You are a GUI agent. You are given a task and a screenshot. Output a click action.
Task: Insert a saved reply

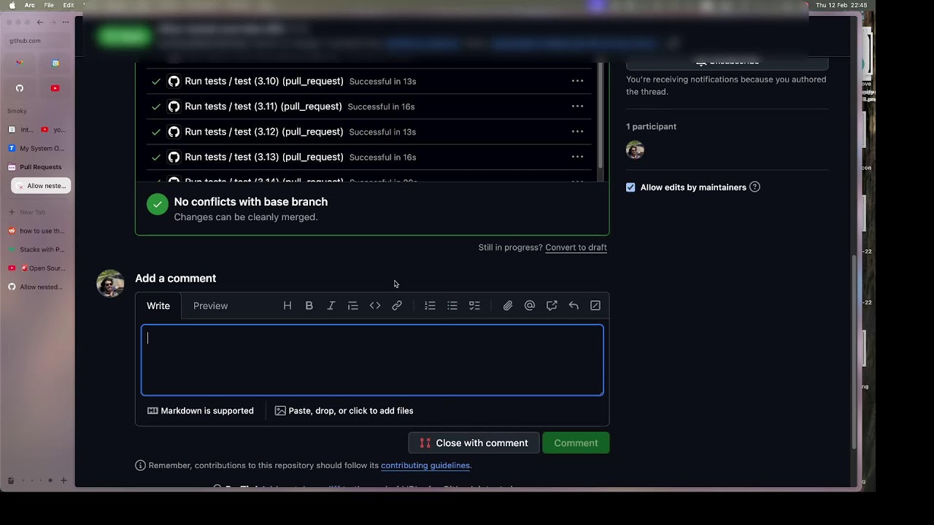(574, 306)
